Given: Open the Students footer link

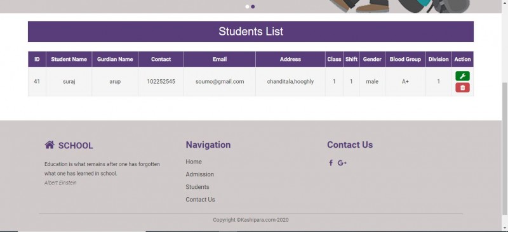Looking at the screenshot, I should point(197,187).
